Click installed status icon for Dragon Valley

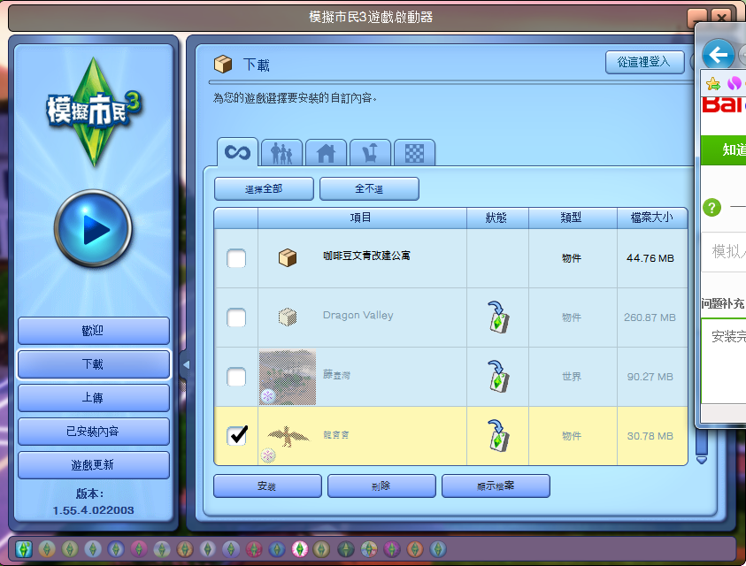point(497,317)
